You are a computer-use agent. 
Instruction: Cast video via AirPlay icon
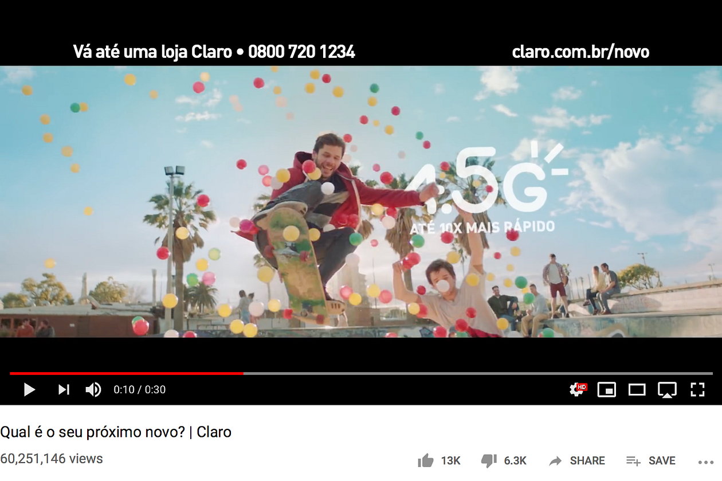667,390
